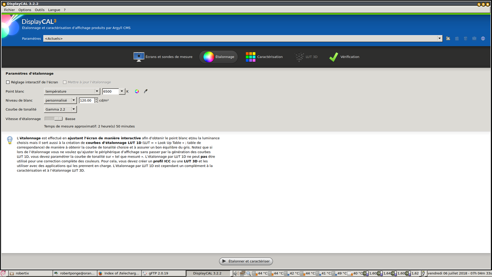Open the Niveau de blanc personnalisé dropdown

60,100
